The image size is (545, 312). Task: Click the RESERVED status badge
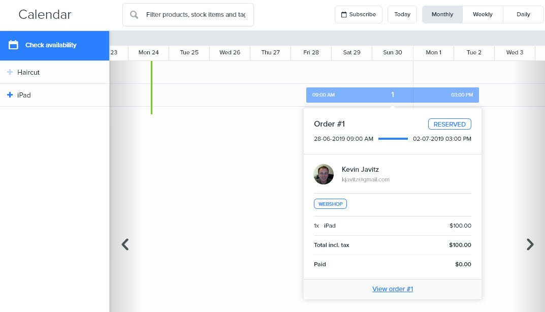pyautogui.click(x=449, y=124)
